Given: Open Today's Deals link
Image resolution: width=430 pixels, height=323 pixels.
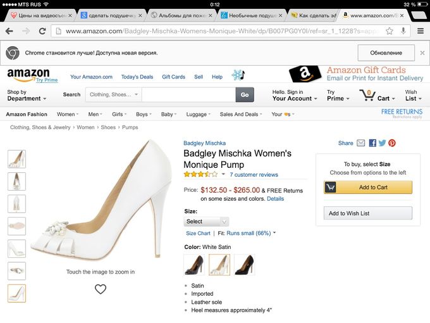Looking at the screenshot, I should pyautogui.click(x=137, y=77).
